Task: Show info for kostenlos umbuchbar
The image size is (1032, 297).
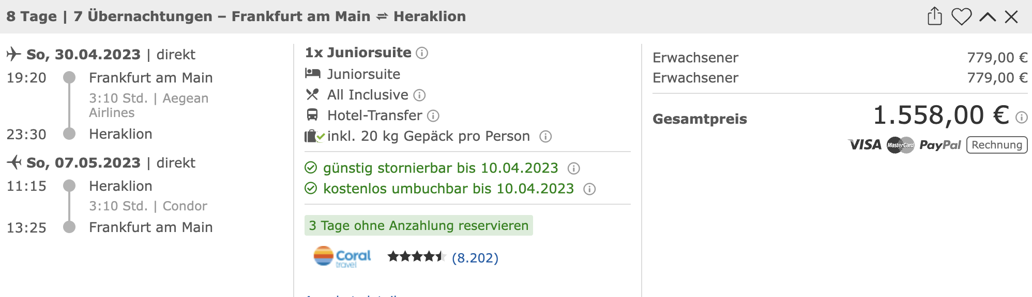Action: click(x=589, y=189)
